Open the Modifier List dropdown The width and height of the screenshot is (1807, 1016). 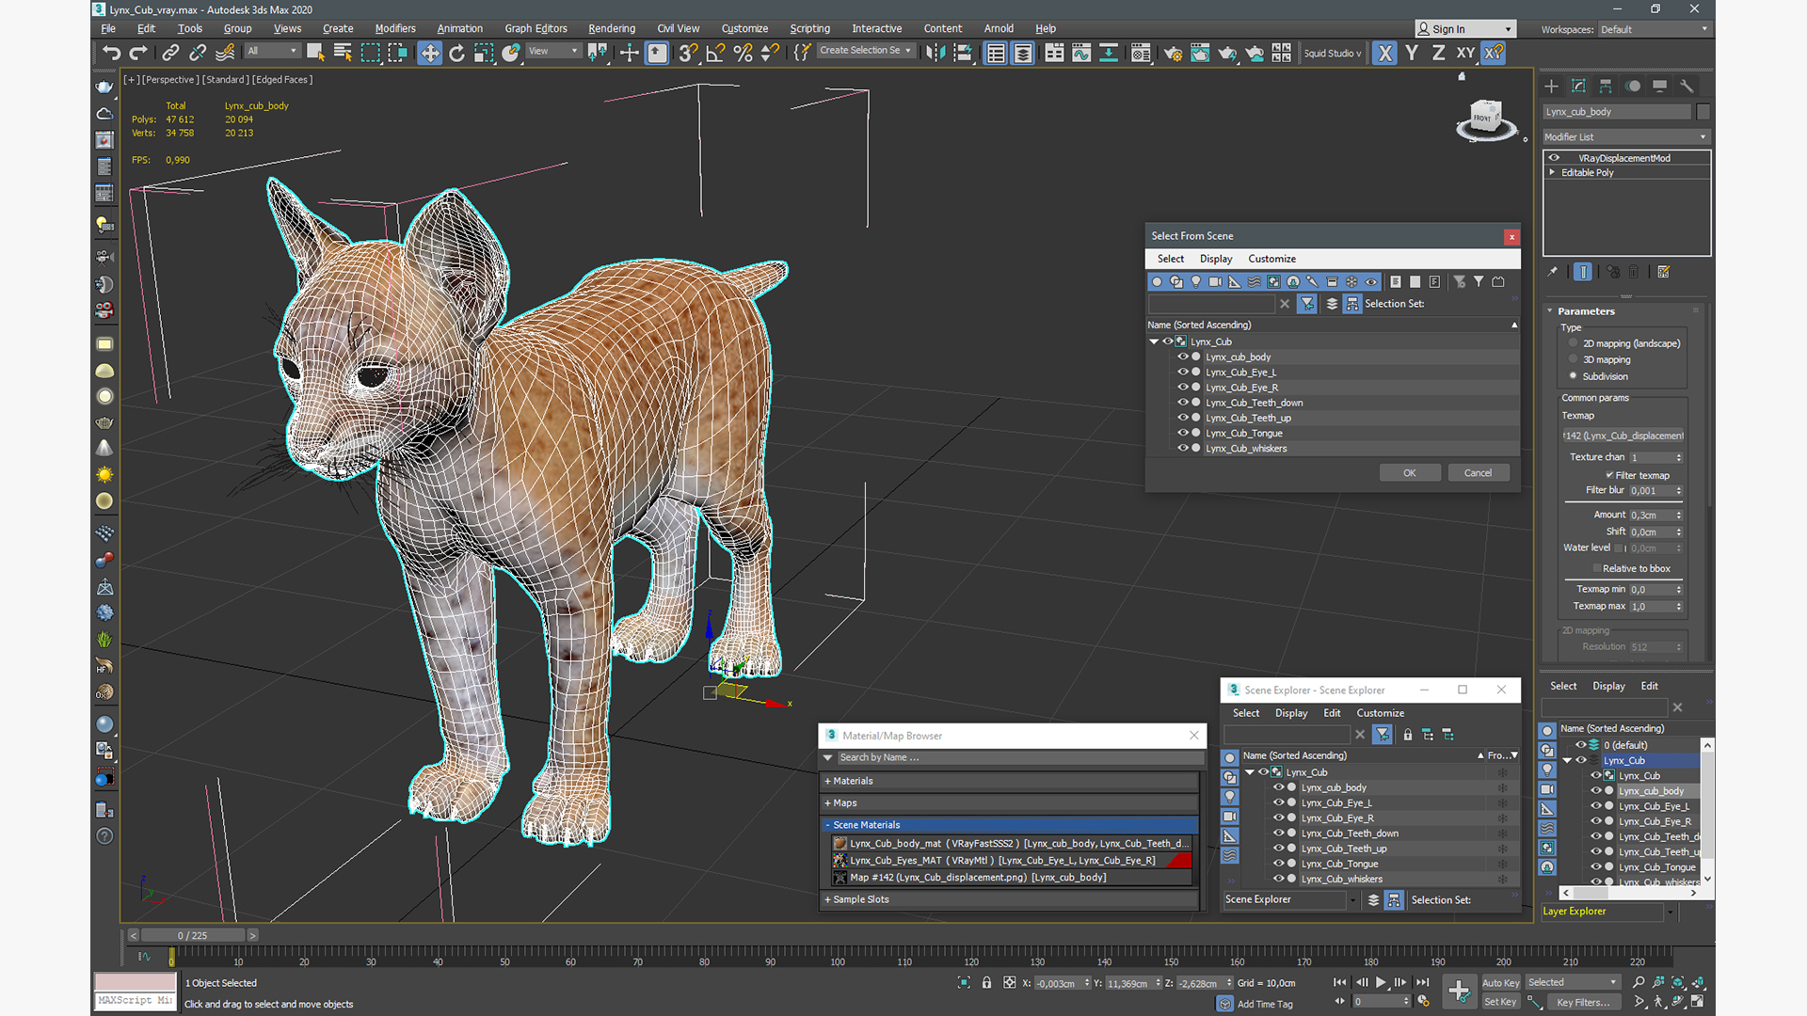[1626, 136]
